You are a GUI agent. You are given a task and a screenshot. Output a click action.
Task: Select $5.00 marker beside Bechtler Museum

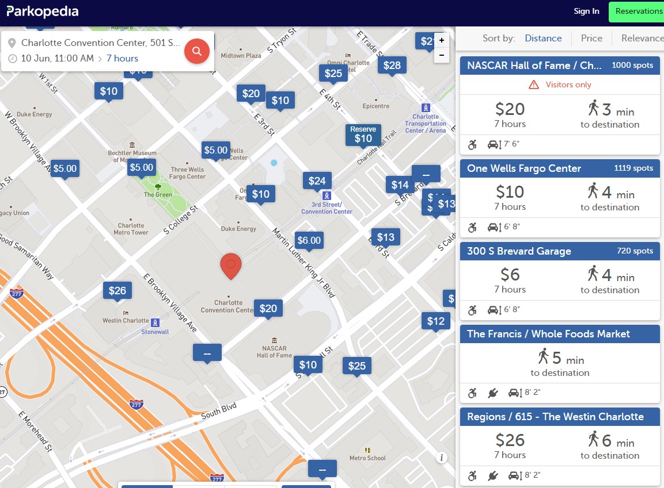(x=142, y=167)
